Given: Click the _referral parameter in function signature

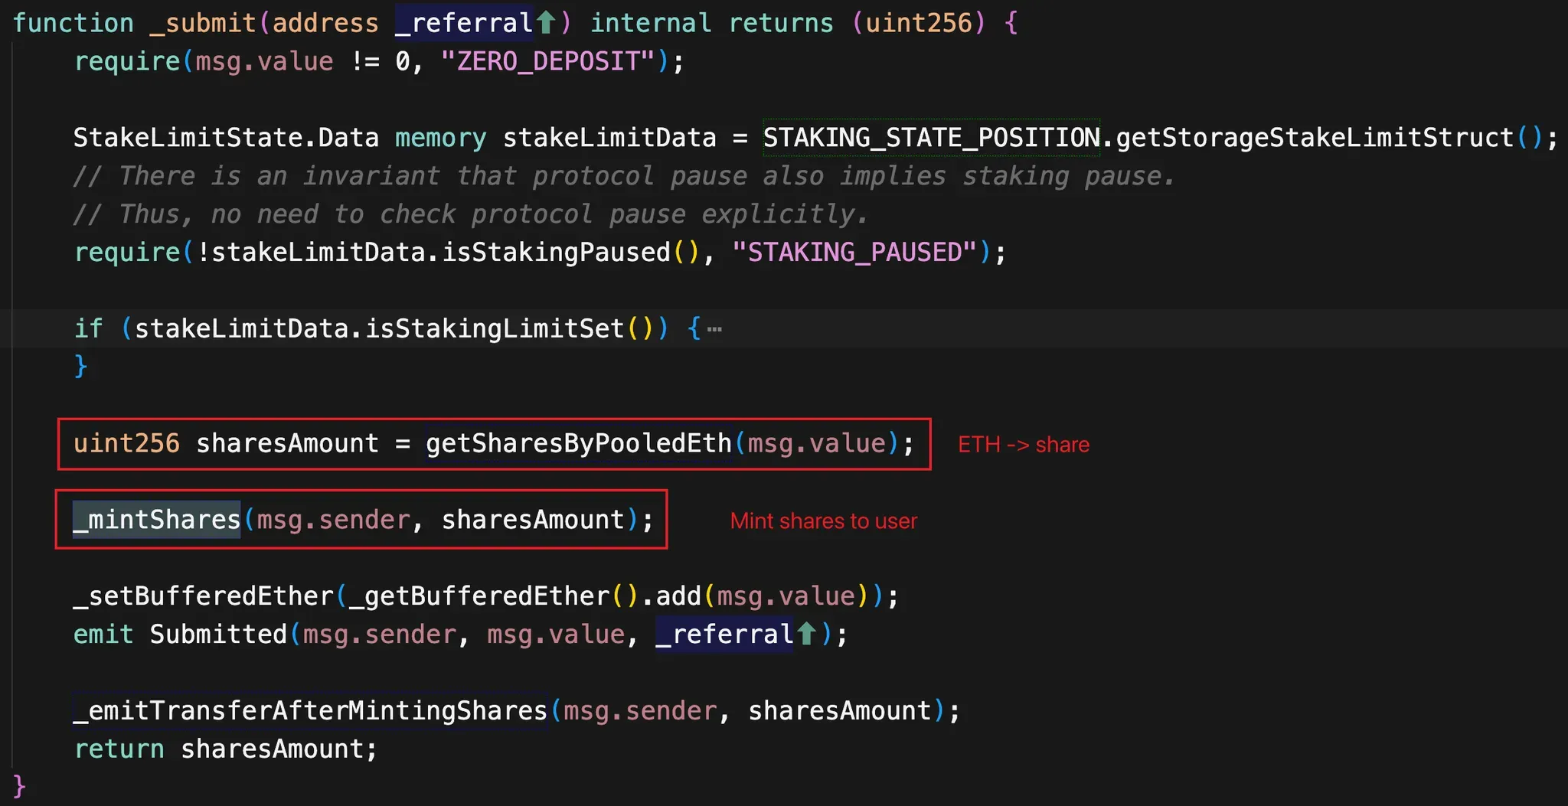Looking at the screenshot, I should [464, 23].
